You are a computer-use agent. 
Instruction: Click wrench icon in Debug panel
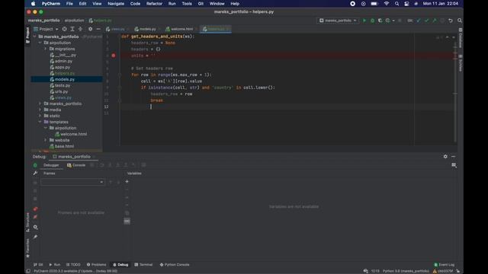point(35,173)
